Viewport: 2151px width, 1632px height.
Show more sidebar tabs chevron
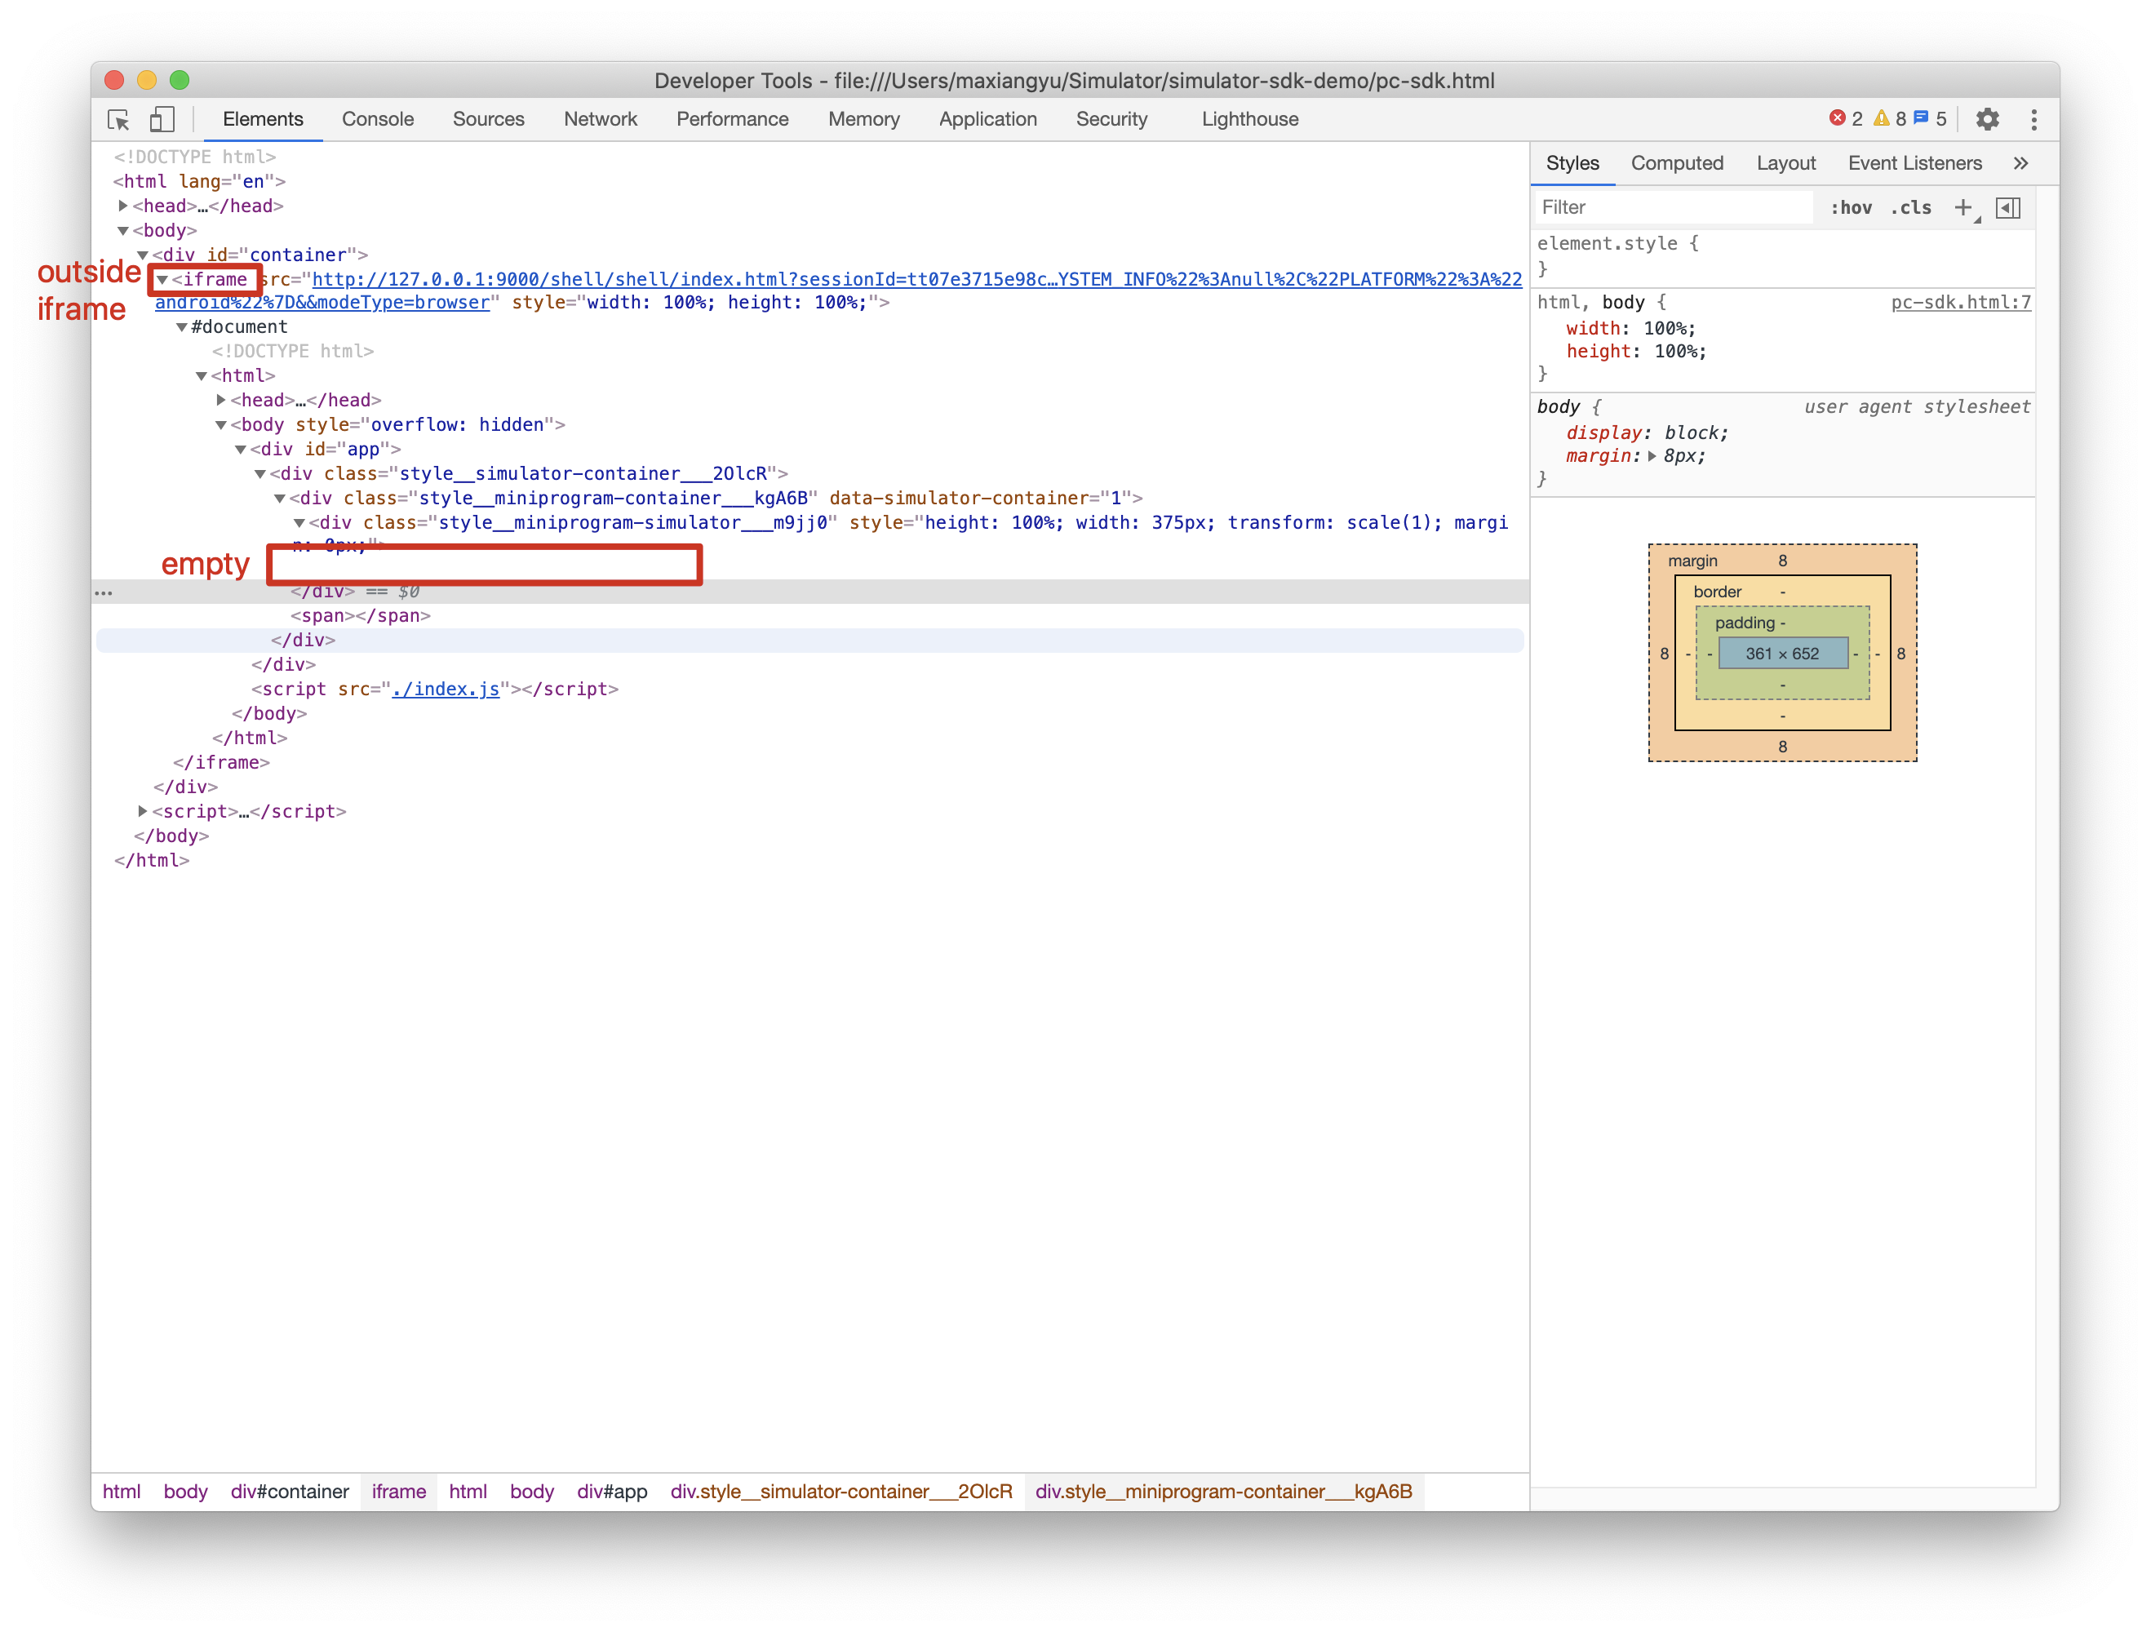point(2020,163)
